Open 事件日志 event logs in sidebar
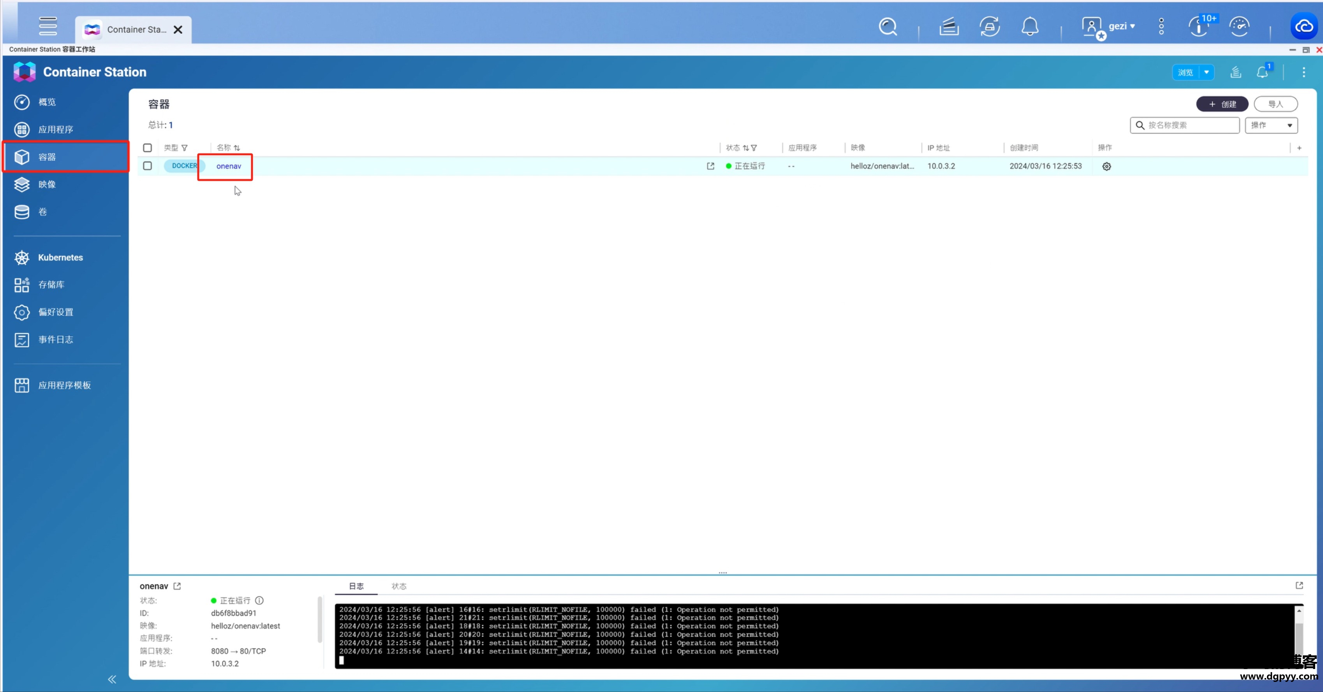The height and width of the screenshot is (692, 1323). coord(66,340)
